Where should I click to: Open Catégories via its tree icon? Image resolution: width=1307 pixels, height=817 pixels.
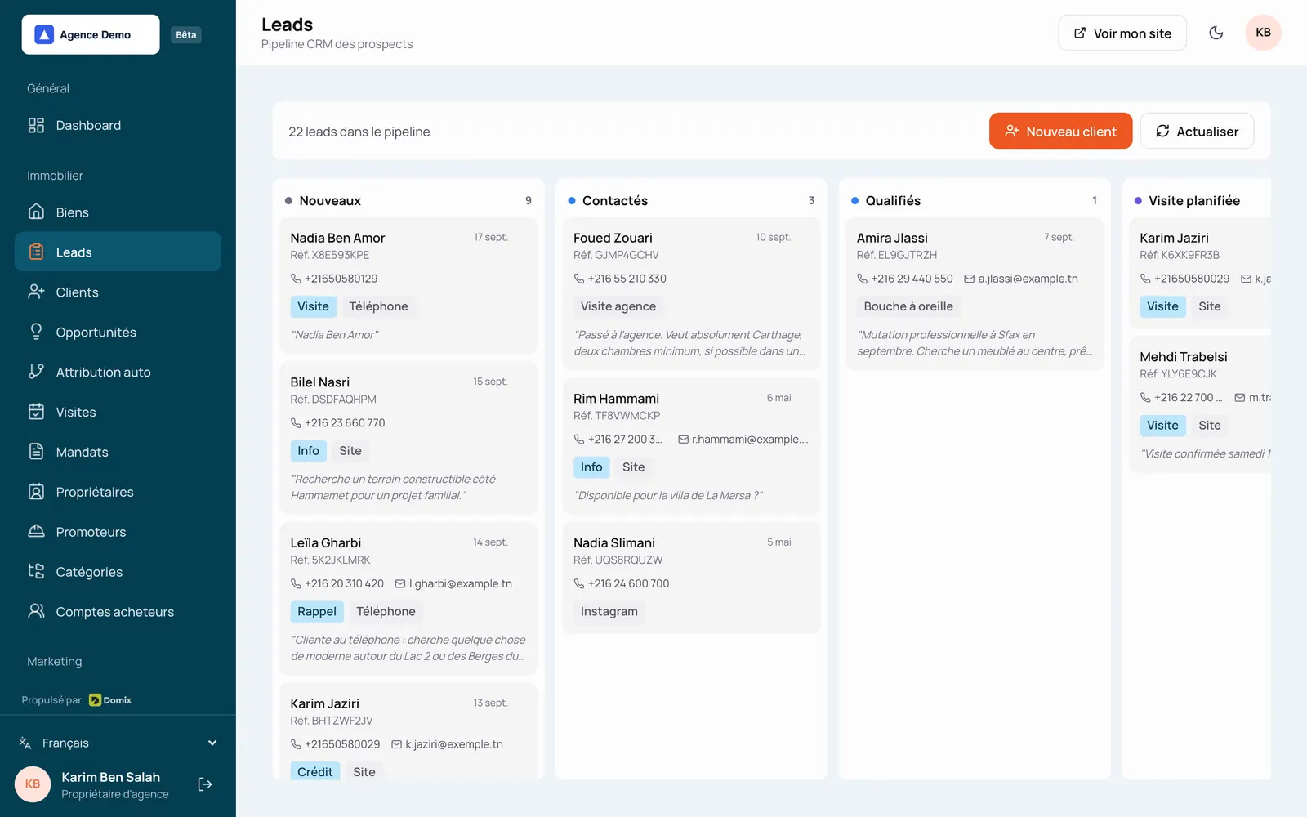(36, 571)
